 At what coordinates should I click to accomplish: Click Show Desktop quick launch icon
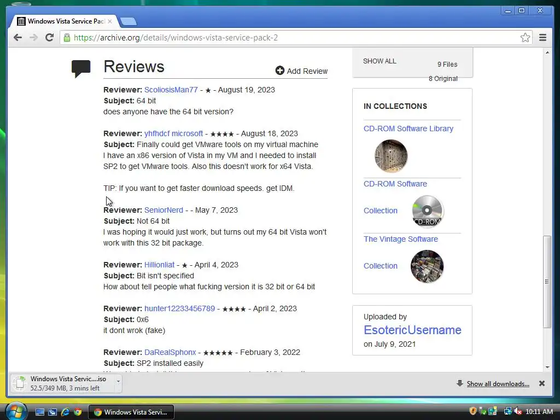(39, 412)
